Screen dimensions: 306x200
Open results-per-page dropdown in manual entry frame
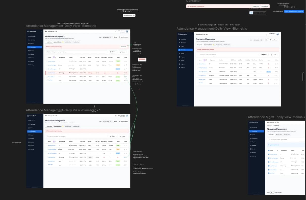point(272,192)
